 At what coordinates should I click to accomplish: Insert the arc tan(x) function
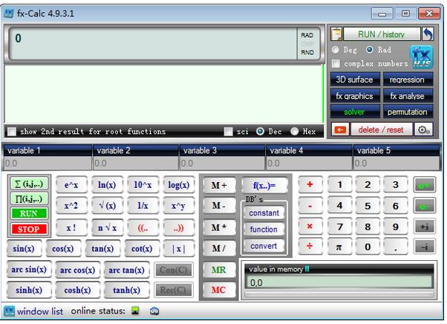pos(126,270)
